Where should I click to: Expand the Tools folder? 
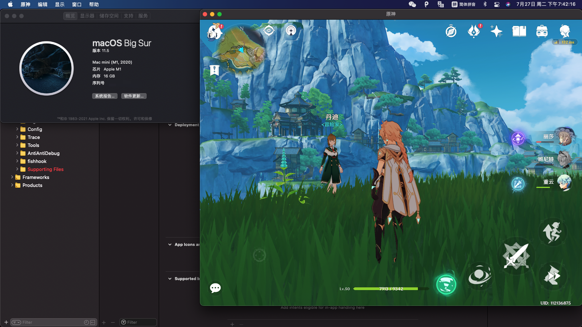(x=17, y=145)
